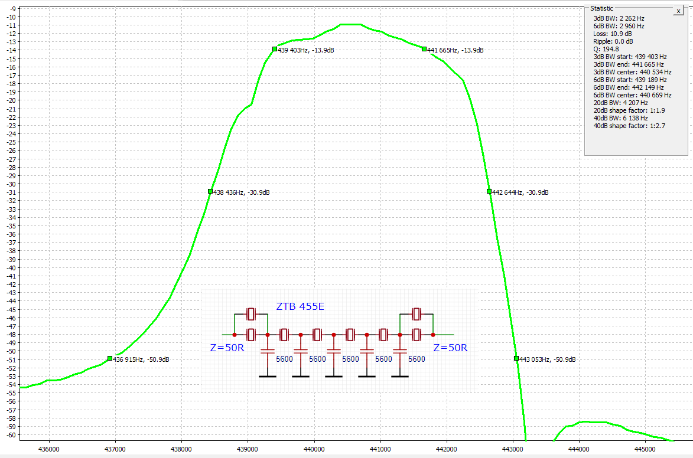Click the 442 644Hz marker square
Screen dimensions: 693x458
(x=489, y=191)
